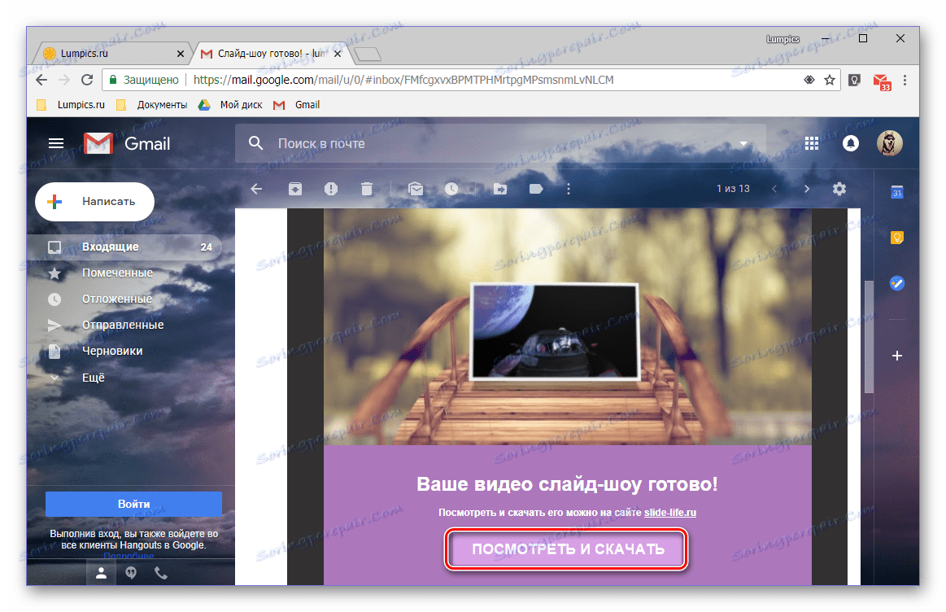Screen dimensions: 946x612
Task: Go back in browser history
Action: coord(41,80)
